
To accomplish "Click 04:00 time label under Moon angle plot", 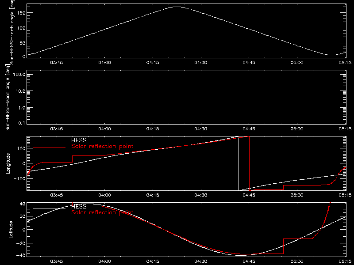I will click(105, 129).
